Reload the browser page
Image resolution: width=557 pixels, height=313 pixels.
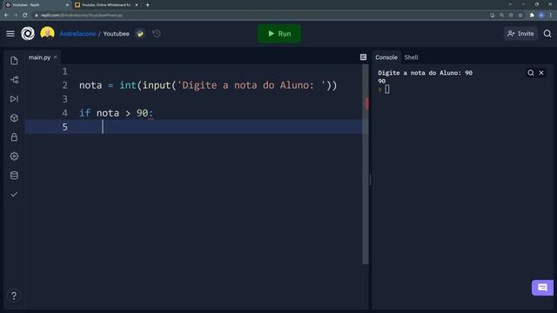[25, 16]
